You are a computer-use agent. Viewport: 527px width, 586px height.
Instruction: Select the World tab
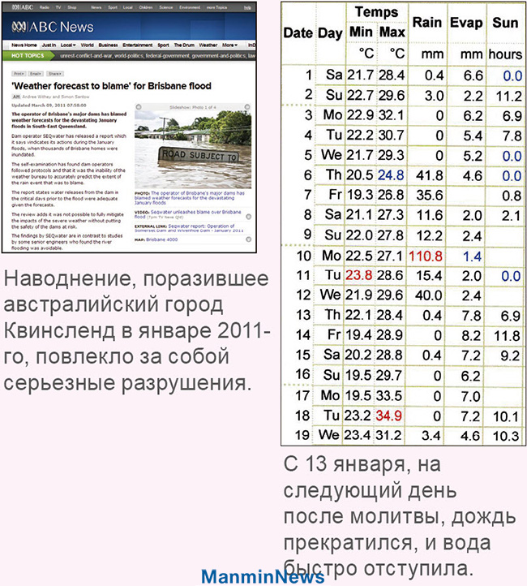click(88, 45)
